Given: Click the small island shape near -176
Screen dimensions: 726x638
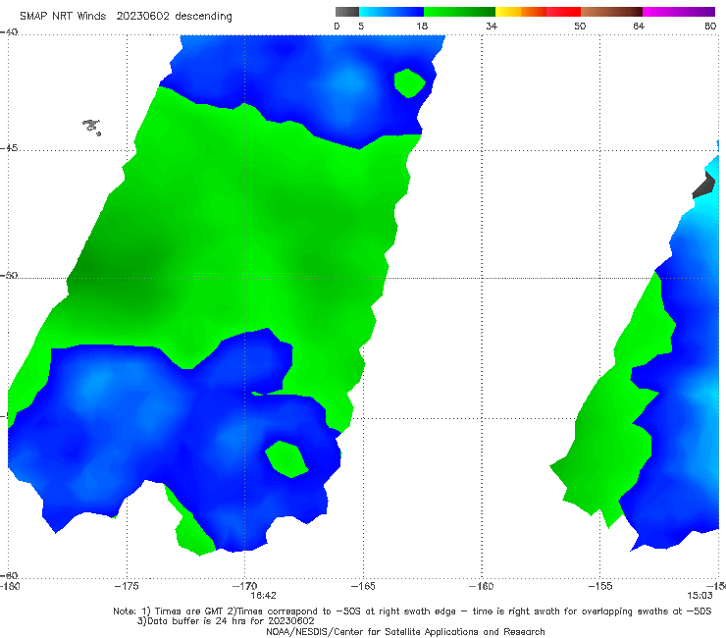Looking at the screenshot, I should pyautogui.click(x=92, y=127).
